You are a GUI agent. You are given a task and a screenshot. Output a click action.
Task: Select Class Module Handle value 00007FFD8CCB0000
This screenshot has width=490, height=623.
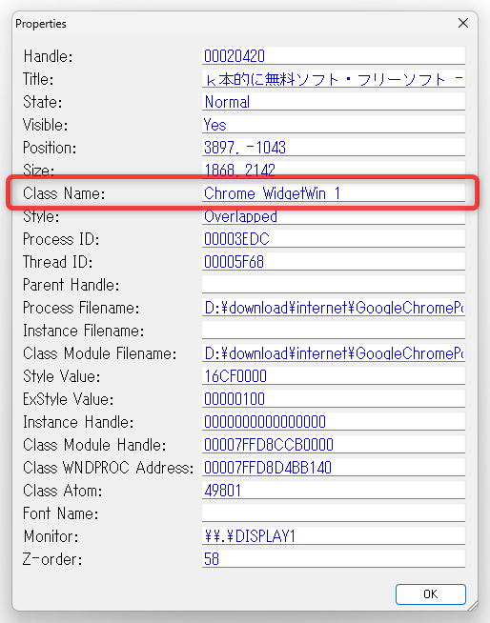334,445
